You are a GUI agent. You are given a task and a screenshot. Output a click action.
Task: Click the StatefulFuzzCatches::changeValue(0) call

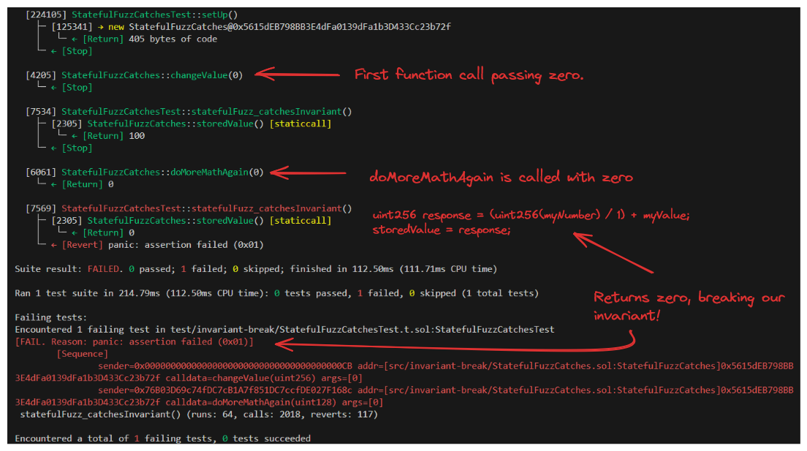coord(152,75)
